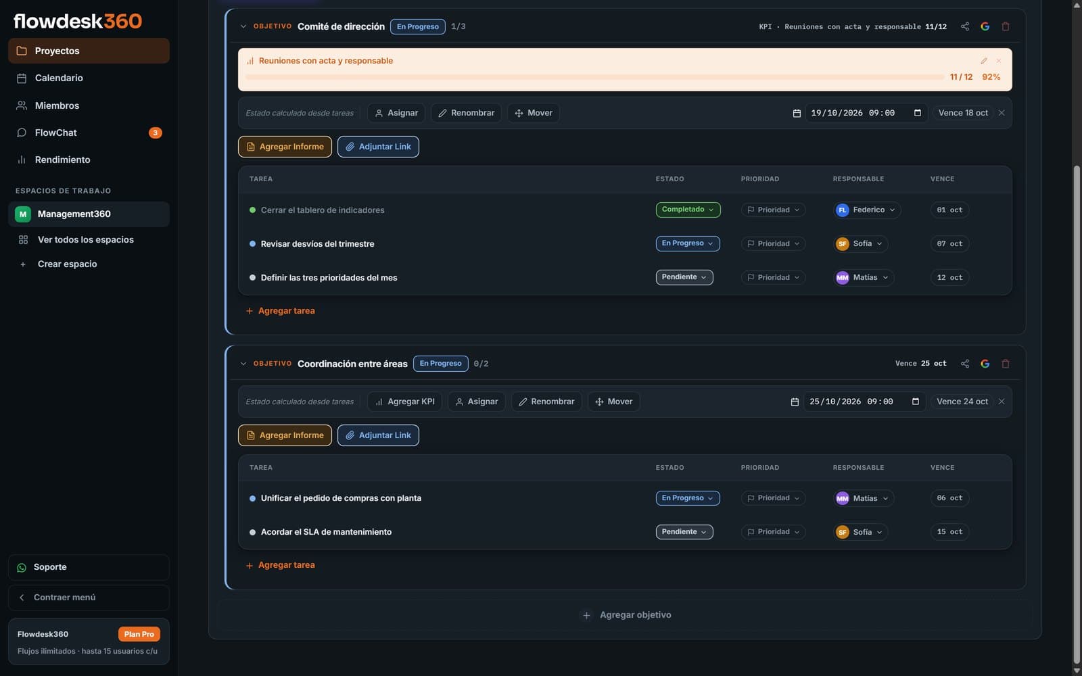Change Sofía responsable for Acordar el SLA
The width and height of the screenshot is (1082, 676).
(860, 532)
